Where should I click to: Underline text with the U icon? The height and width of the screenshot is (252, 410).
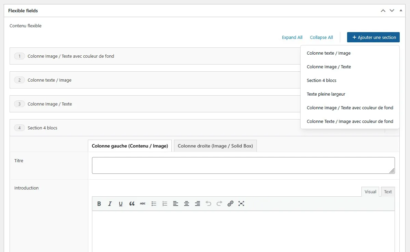point(121,204)
